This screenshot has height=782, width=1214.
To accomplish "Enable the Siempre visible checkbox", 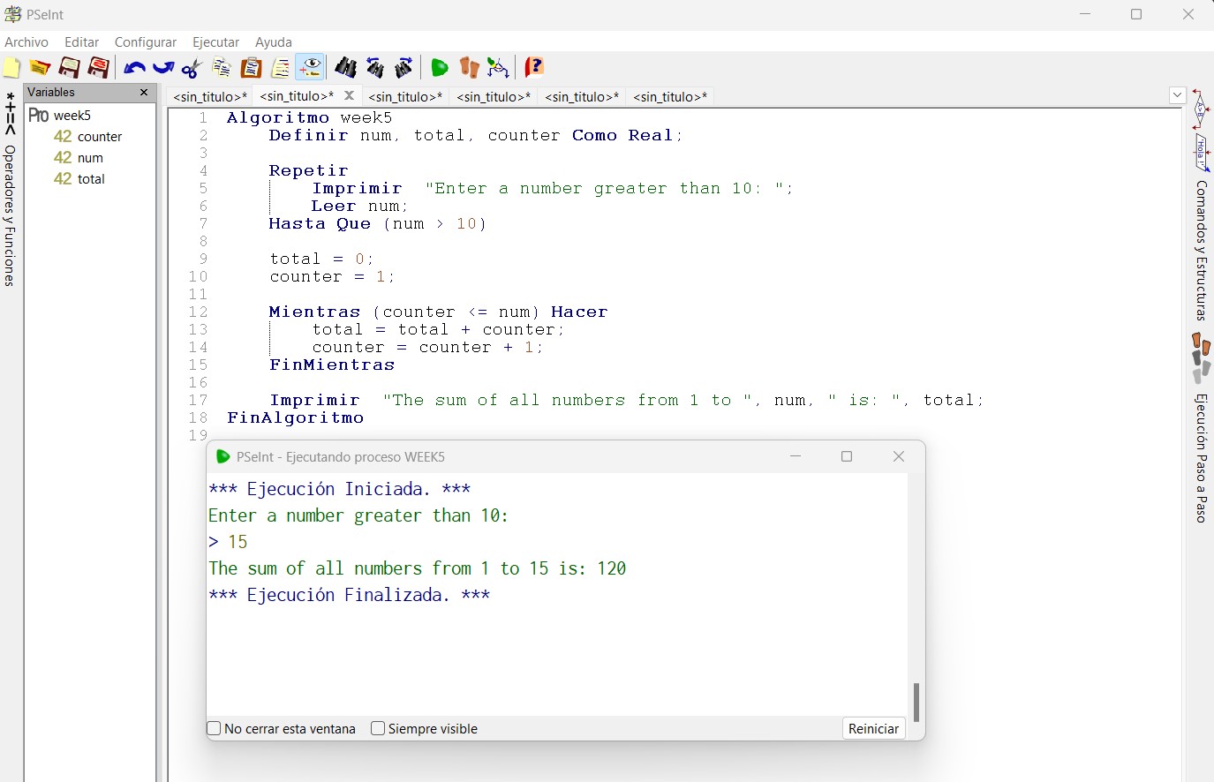I will coord(378,729).
